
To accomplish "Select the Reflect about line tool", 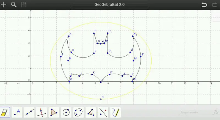I will pos(103,112).
